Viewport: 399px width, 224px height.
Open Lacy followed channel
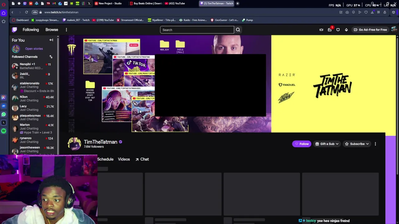pyautogui.click(x=33, y=108)
